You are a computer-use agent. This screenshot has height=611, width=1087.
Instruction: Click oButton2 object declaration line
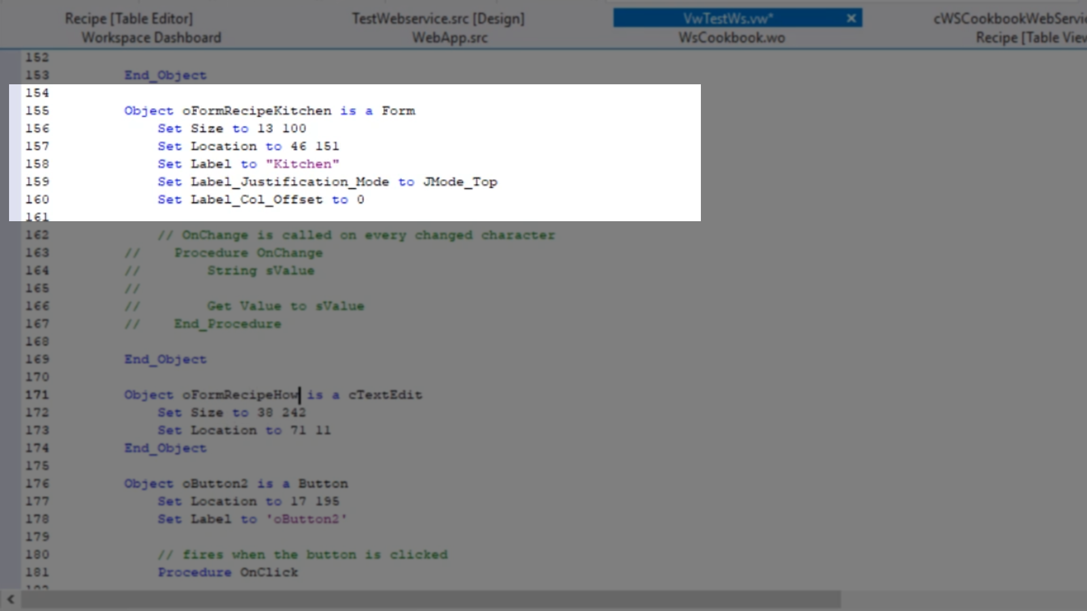point(236,484)
